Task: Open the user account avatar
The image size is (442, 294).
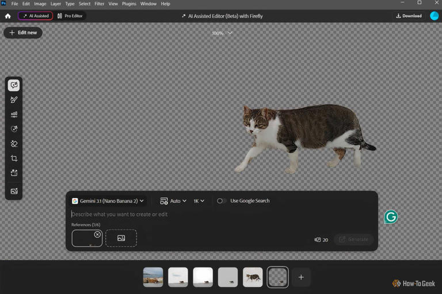Action: coord(434,16)
